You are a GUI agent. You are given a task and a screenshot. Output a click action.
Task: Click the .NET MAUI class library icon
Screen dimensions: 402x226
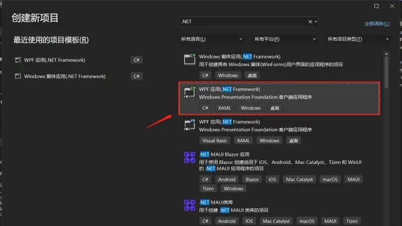[x=190, y=206]
